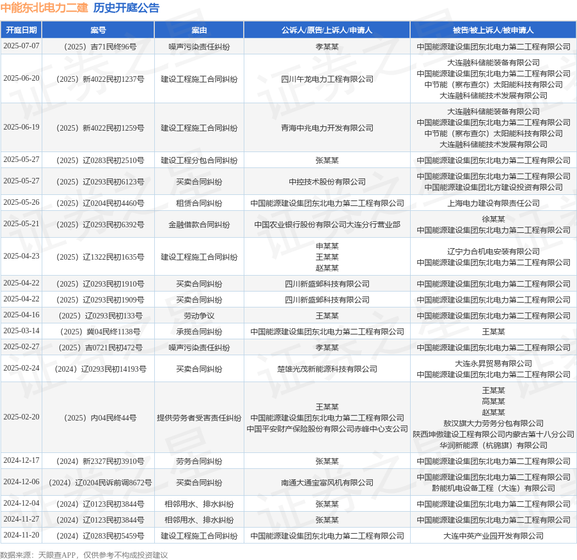
Task: Click defendant 黔能机电设备工程(大连)有限公司
Action: (494, 488)
